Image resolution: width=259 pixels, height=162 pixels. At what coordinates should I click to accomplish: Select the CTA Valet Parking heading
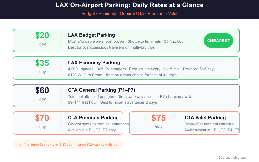point(205,118)
